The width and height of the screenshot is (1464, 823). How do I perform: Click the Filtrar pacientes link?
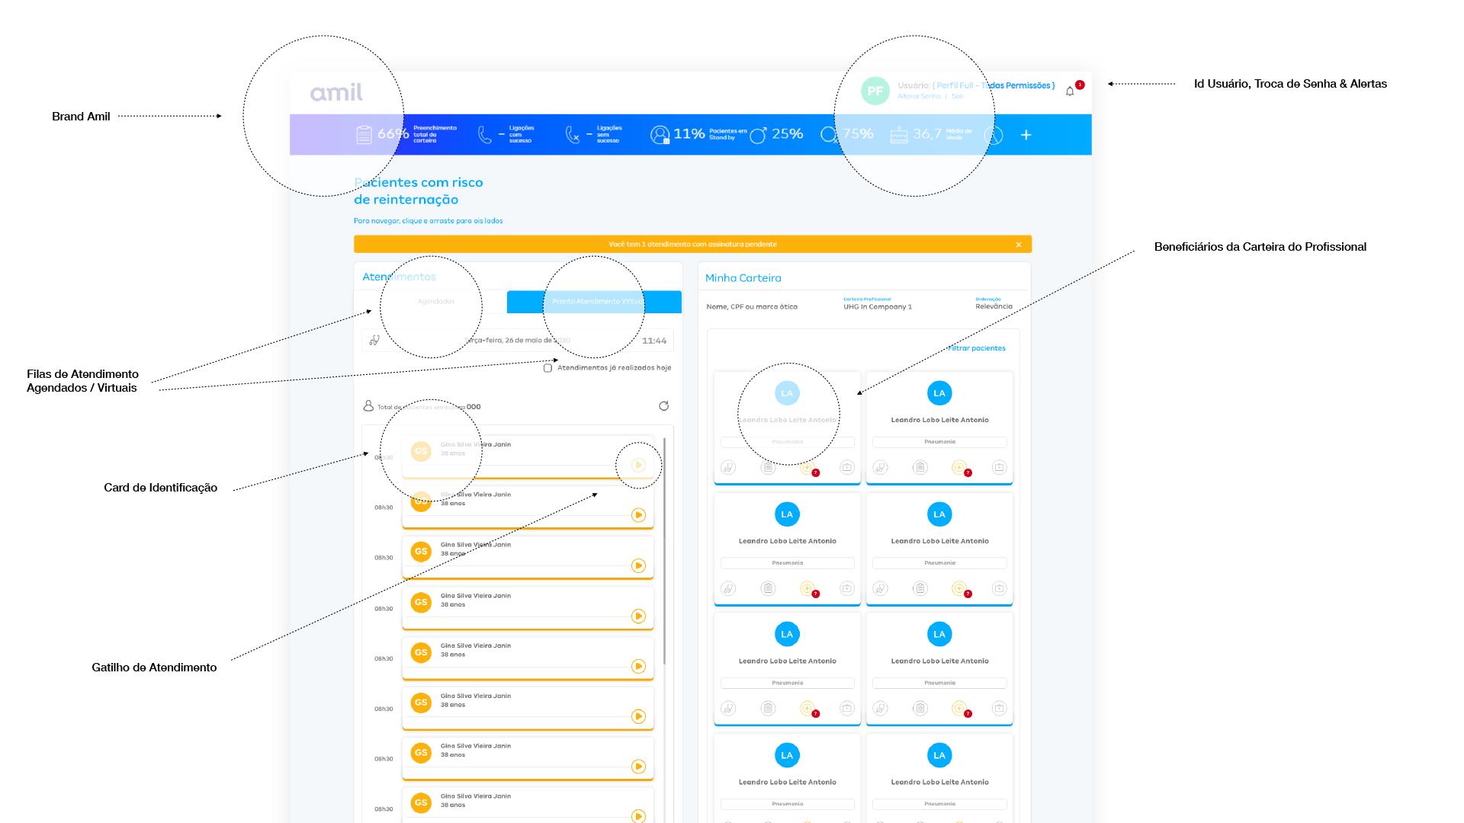(977, 348)
